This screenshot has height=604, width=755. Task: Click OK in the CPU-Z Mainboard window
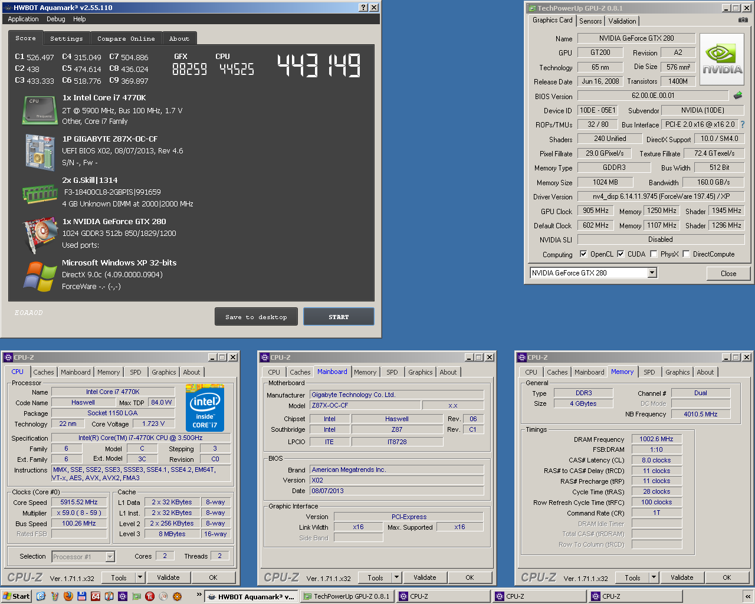pos(470,577)
